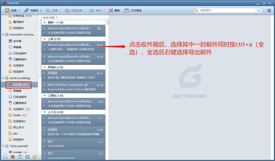The width and height of the screenshot is (275, 161).
Task: Click the calendar icon in bottom bar
Action: point(20,156)
